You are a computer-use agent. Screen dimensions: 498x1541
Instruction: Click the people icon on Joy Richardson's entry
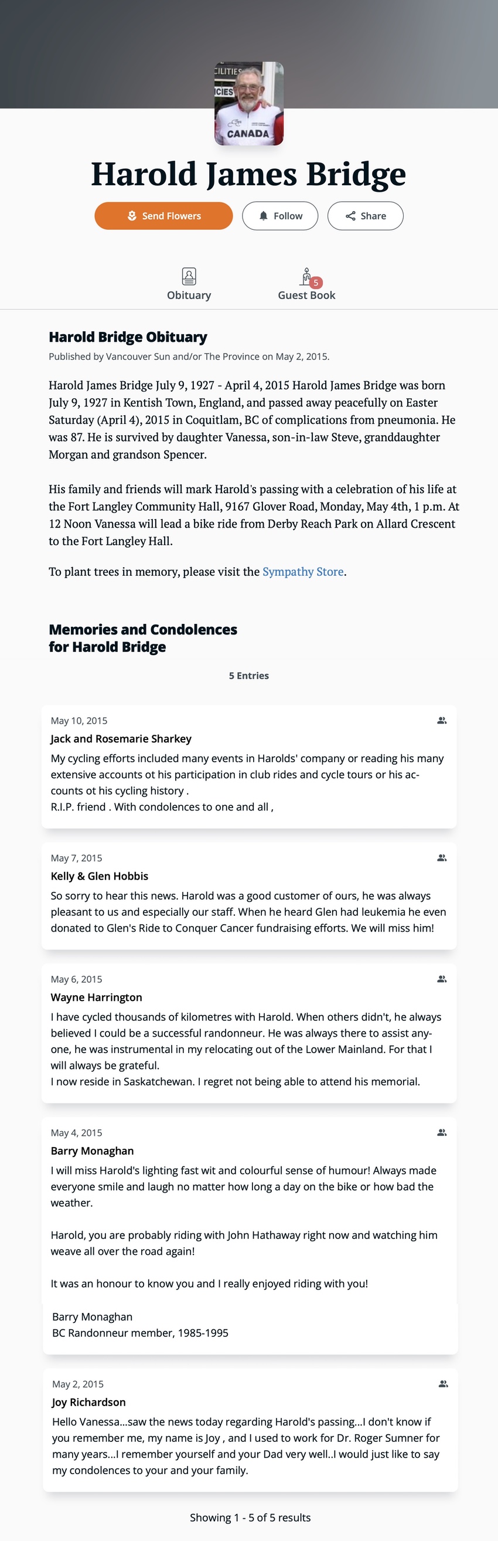coord(443,1384)
